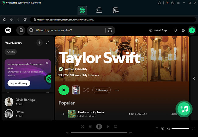The height and width of the screenshot is (137, 198).
Task: Toggle repeat in the player bar
Action: pos(115,127)
